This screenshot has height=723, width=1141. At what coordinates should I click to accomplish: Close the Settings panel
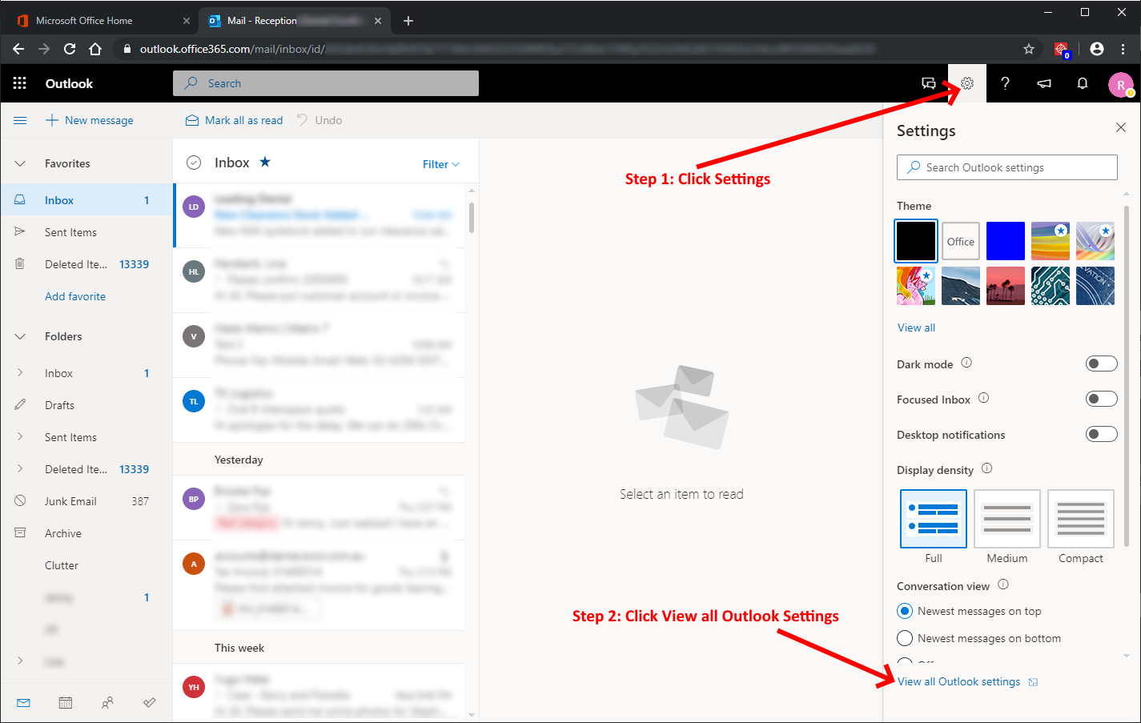[x=1121, y=127]
